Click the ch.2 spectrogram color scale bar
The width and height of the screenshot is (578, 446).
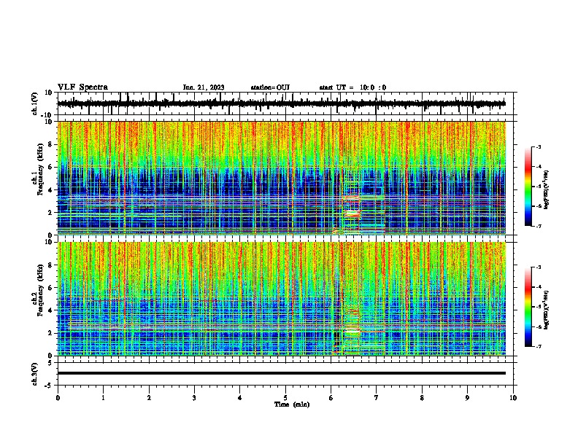coord(528,307)
